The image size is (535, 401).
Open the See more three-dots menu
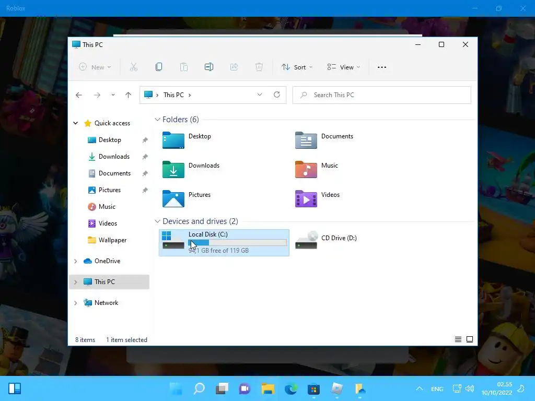382,67
